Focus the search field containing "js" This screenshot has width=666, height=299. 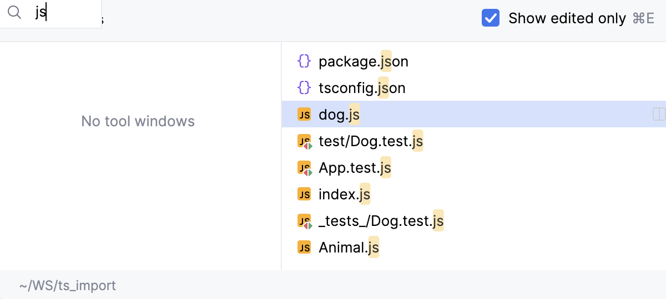point(67,13)
